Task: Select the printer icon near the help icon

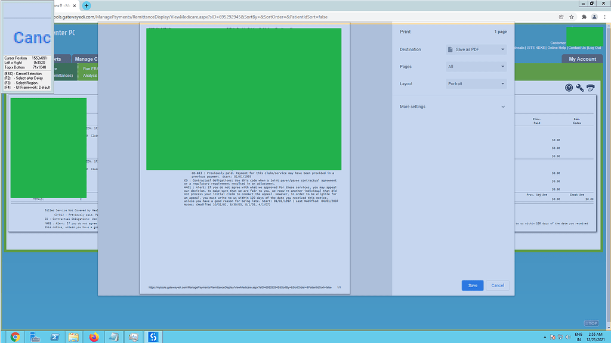Action: [590, 88]
